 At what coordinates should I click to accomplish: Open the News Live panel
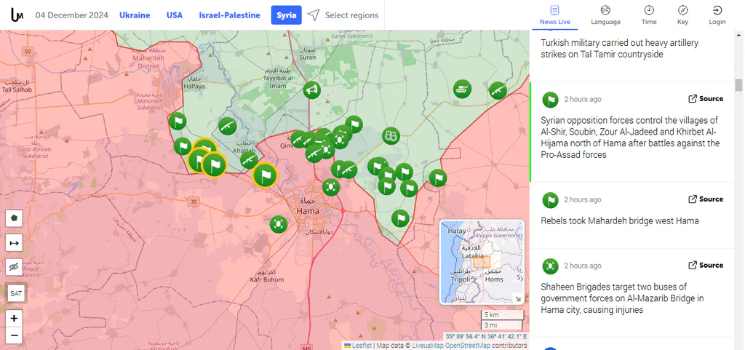(x=555, y=15)
